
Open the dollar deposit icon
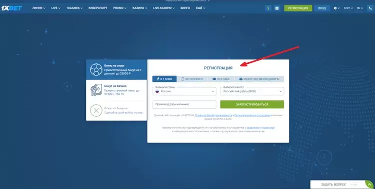click(x=268, y=8)
